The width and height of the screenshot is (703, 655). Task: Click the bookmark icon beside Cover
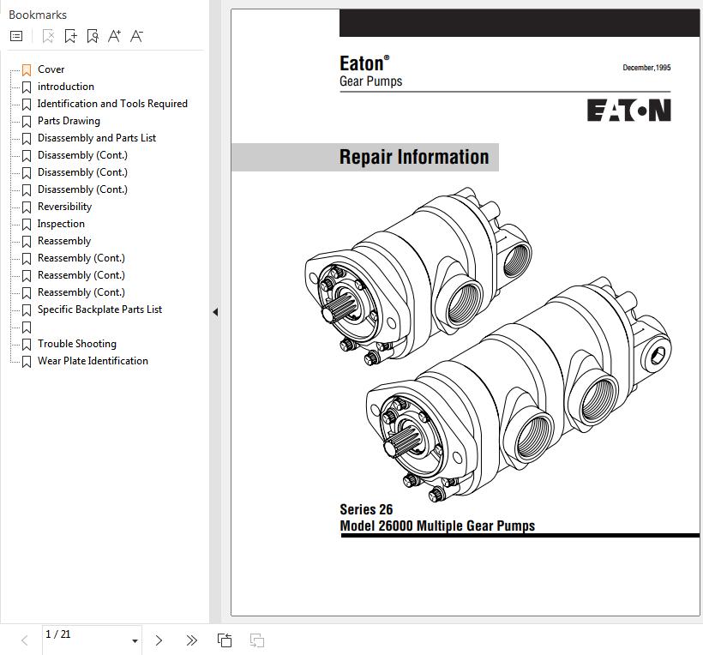coord(27,70)
